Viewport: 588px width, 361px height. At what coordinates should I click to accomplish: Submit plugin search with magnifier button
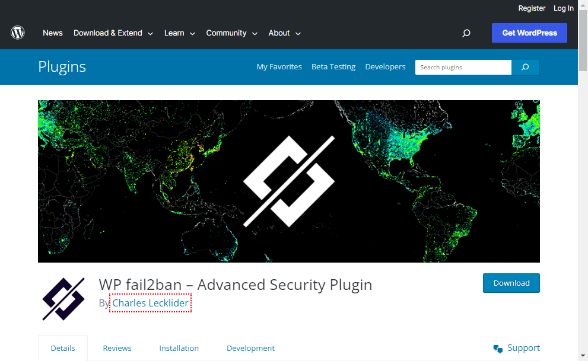(x=525, y=67)
